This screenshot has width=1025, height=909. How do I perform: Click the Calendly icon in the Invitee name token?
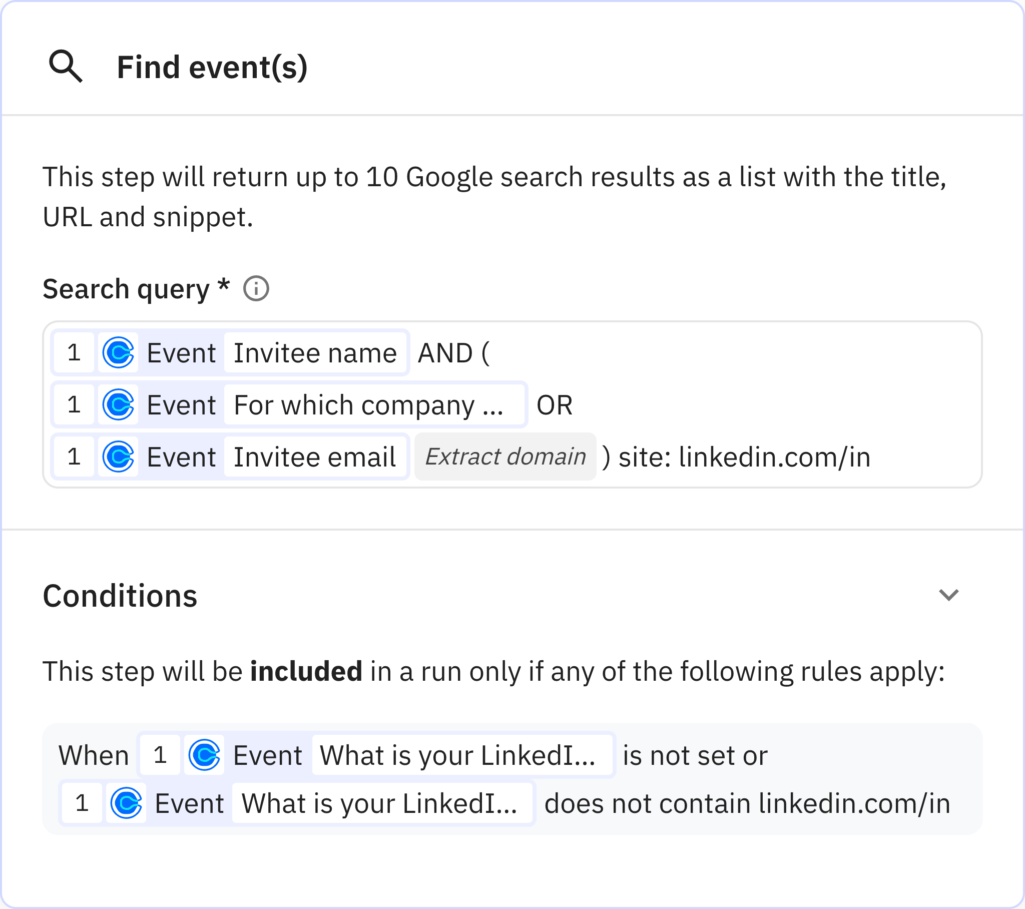click(x=118, y=353)
